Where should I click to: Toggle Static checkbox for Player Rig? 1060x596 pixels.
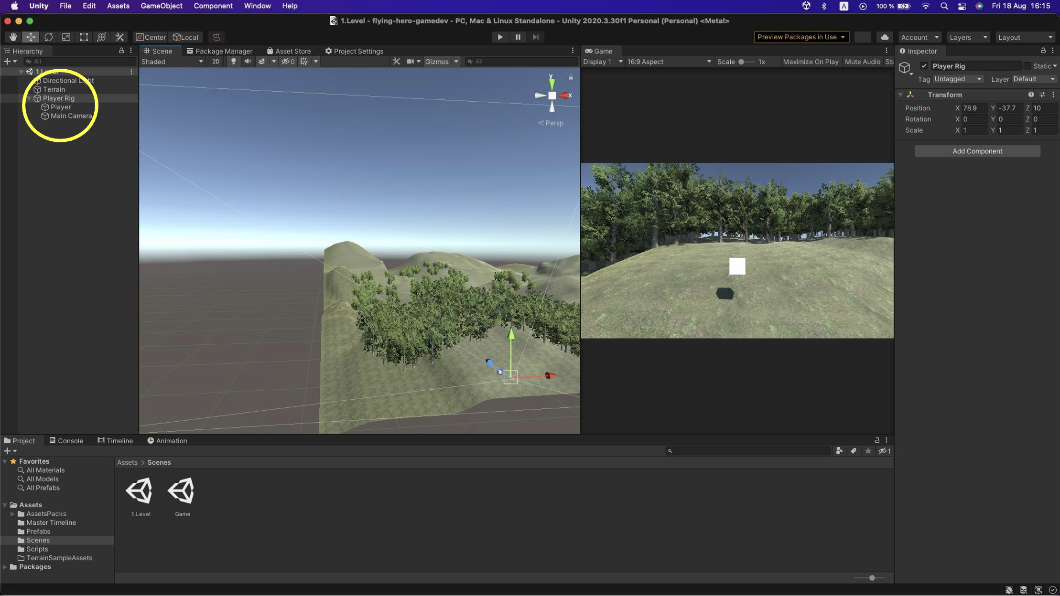point(1027,66)
